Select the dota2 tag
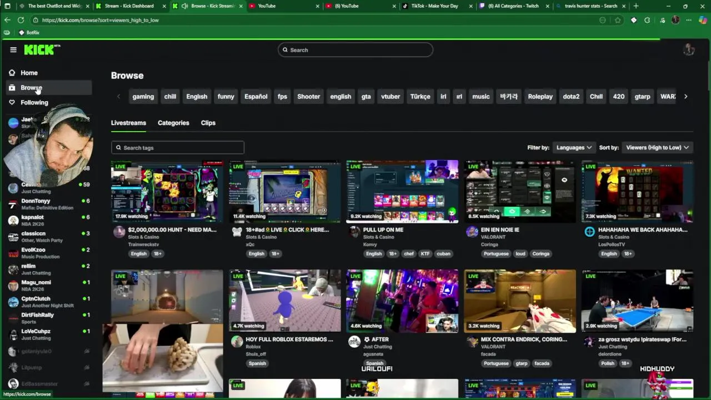 point(571,96)
